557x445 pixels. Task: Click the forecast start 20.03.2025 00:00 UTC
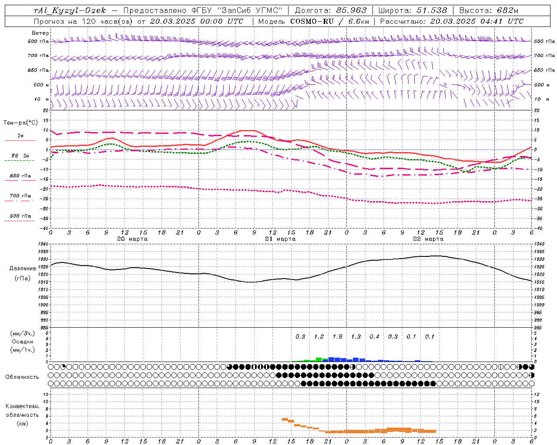[x=197, y=21]
